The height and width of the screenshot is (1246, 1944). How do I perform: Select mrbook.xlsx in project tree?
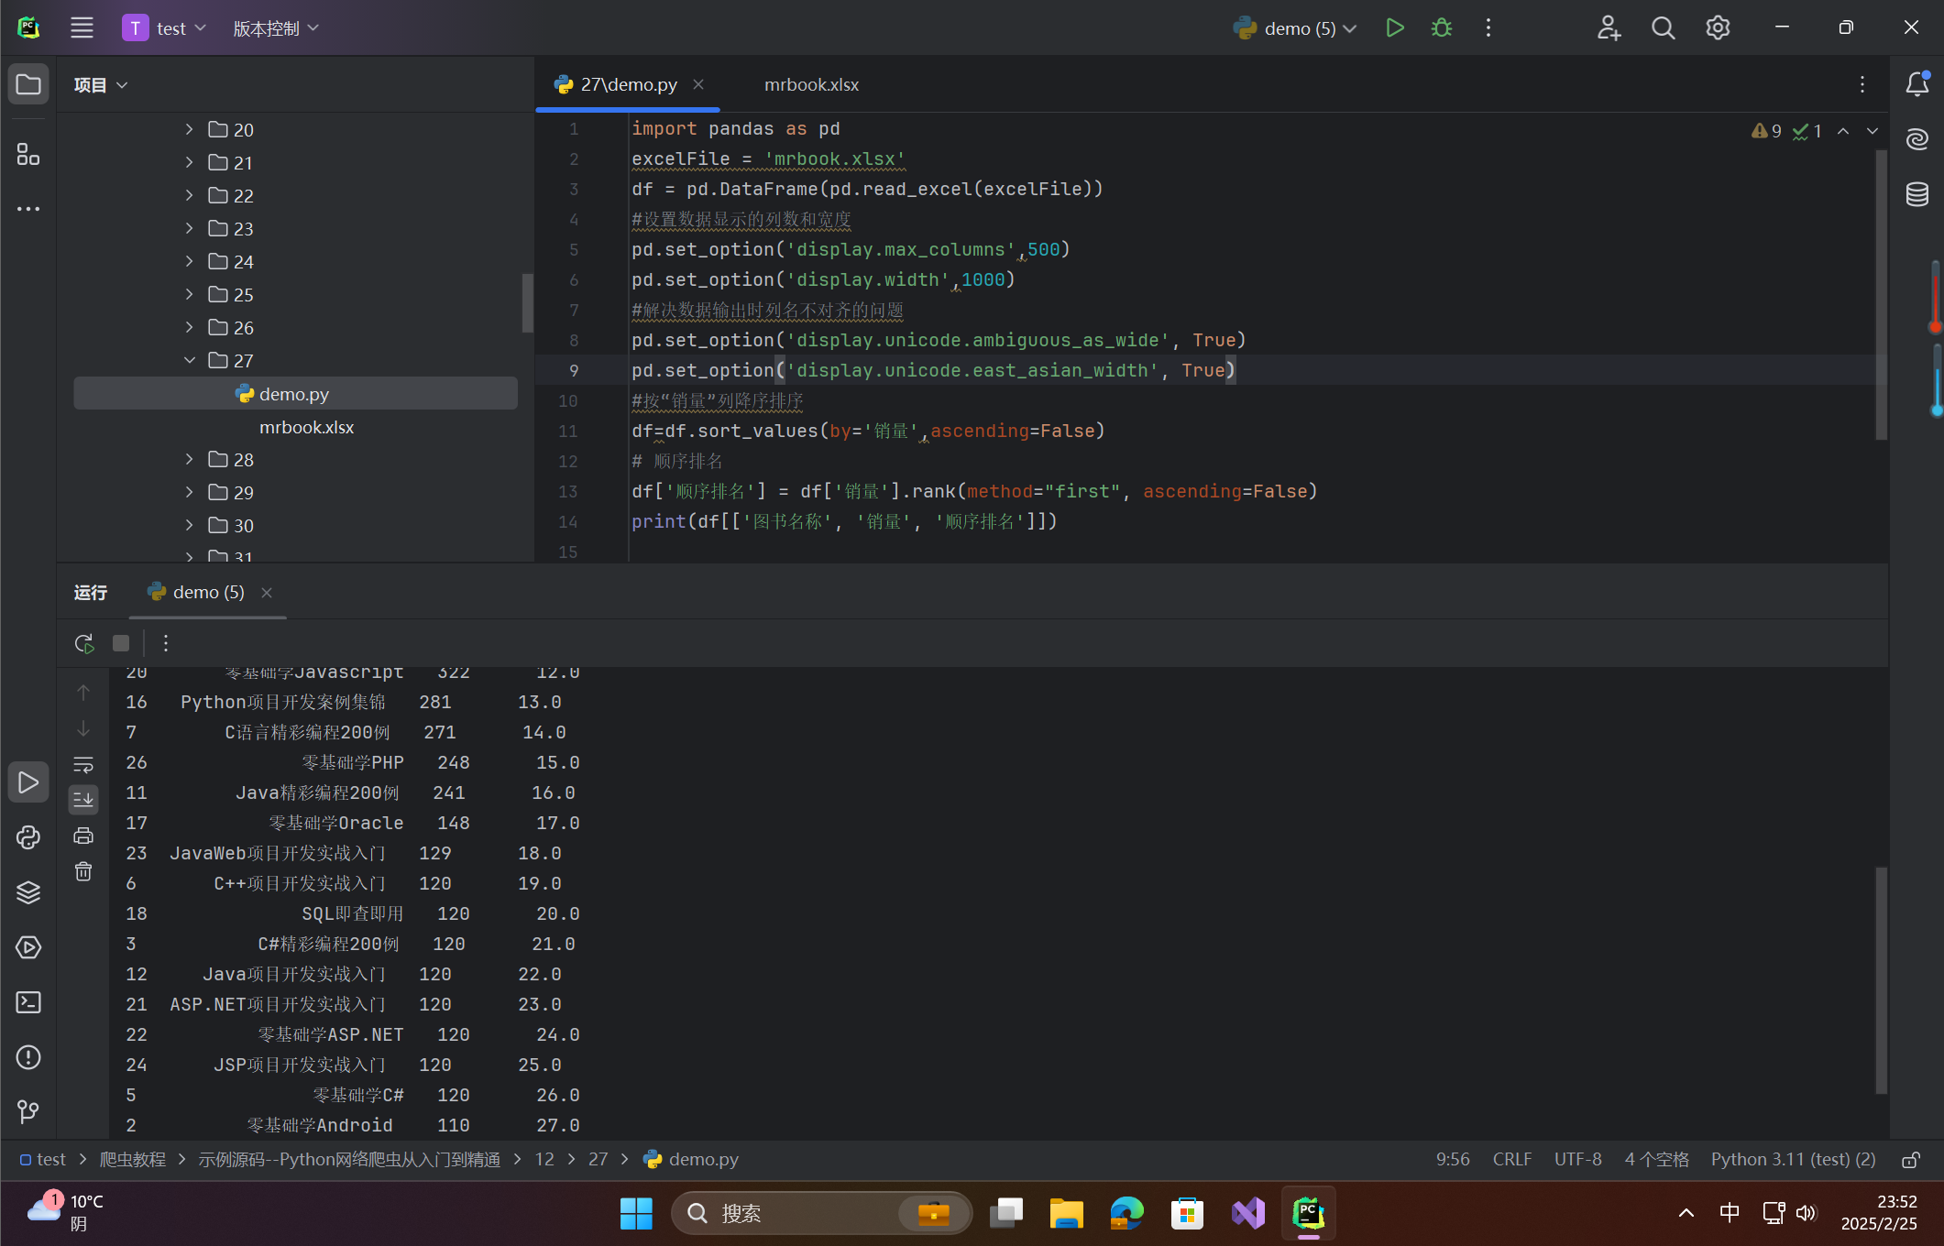(x=306, y=427)
